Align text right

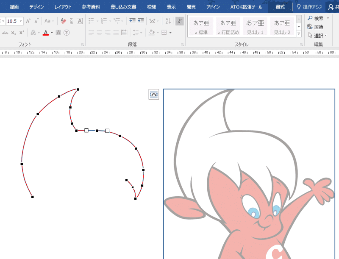(108, 33)
